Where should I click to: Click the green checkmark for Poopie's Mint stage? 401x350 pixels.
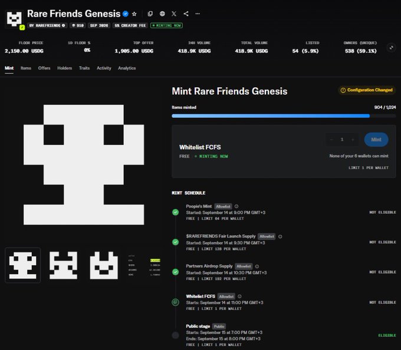coord(176,212)
